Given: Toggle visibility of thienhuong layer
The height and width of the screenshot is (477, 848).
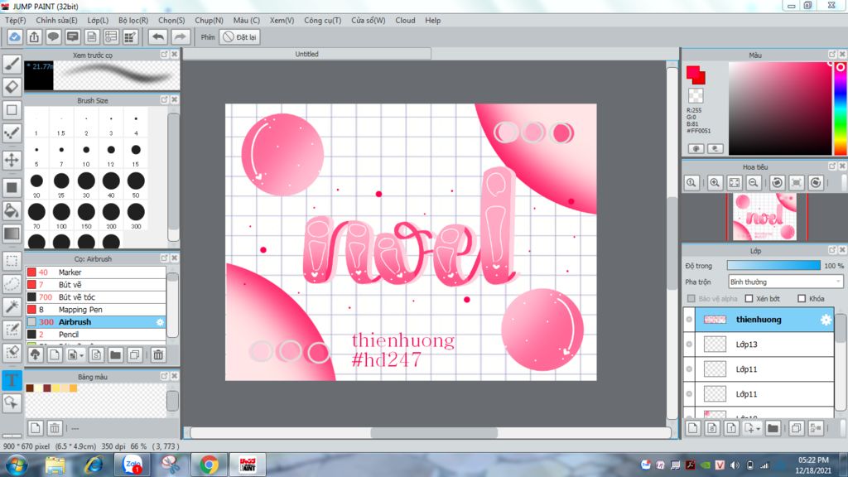Looking at the screenshot, I should (x=689, y=320).
